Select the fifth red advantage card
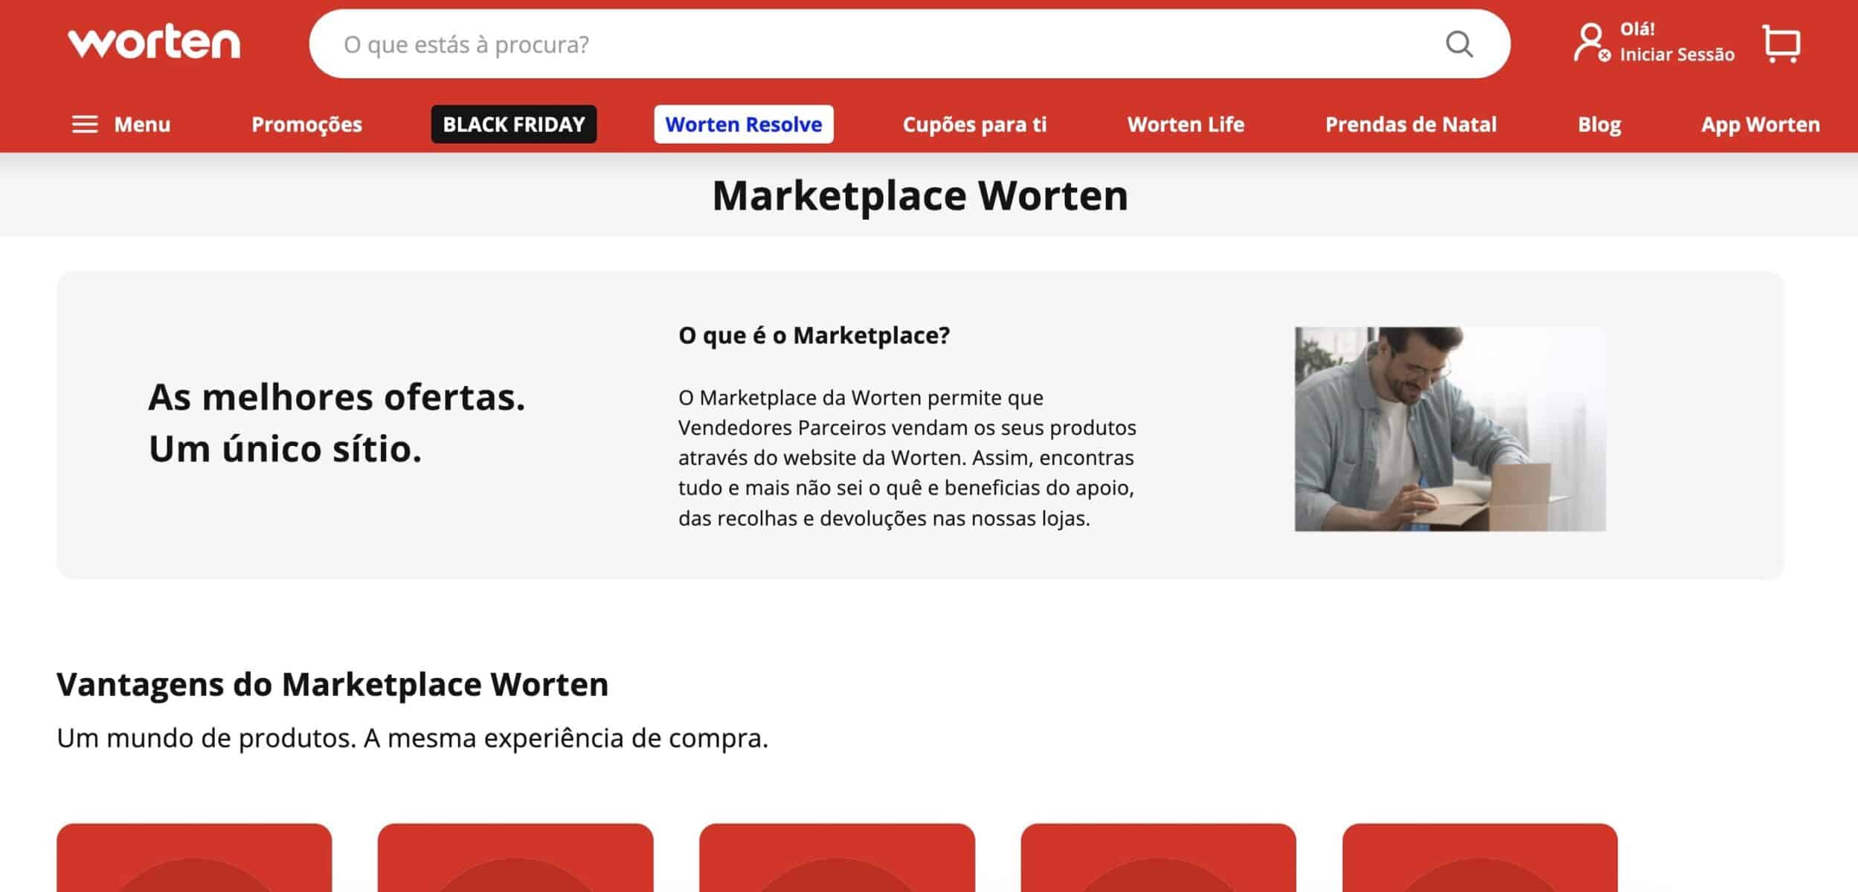Image resolution: width=1858 pixels, height=892 pixels. (x=1479, y=859)
